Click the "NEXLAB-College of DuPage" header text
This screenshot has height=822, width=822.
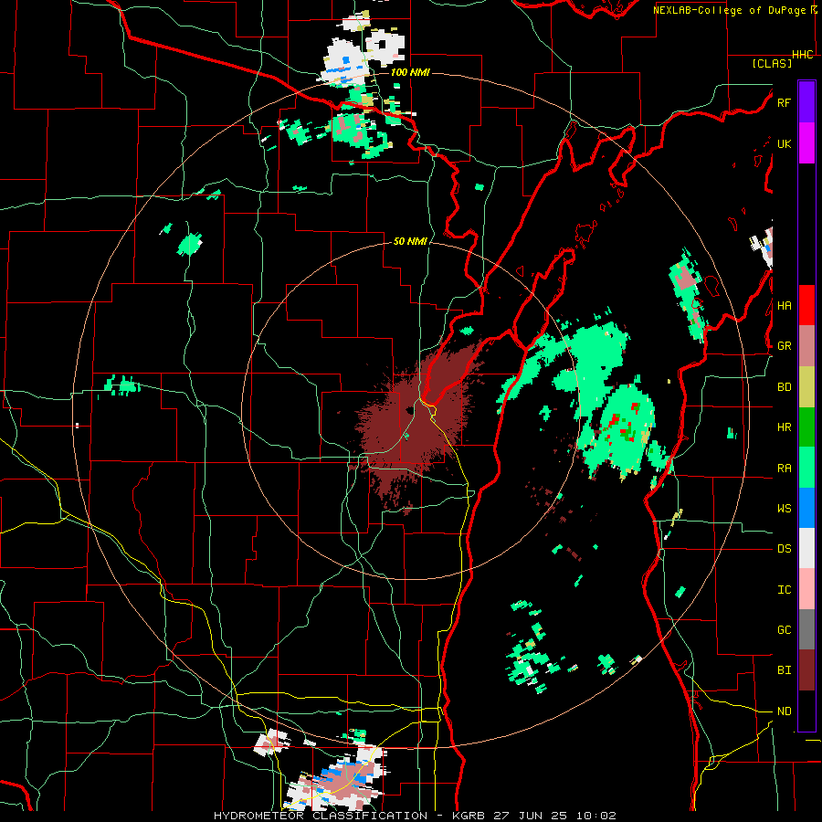point(729,10)
